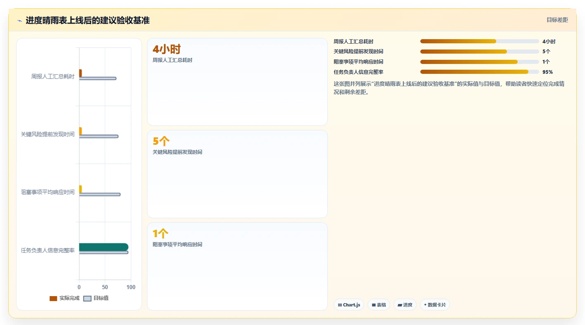585x325 pixels.
Task: Open the 4小时 data card
Action: click(237, 82)
